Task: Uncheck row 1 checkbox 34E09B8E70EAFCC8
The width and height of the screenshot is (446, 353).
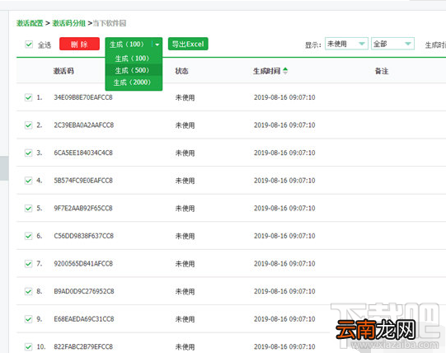Action: tap(29, 97)
